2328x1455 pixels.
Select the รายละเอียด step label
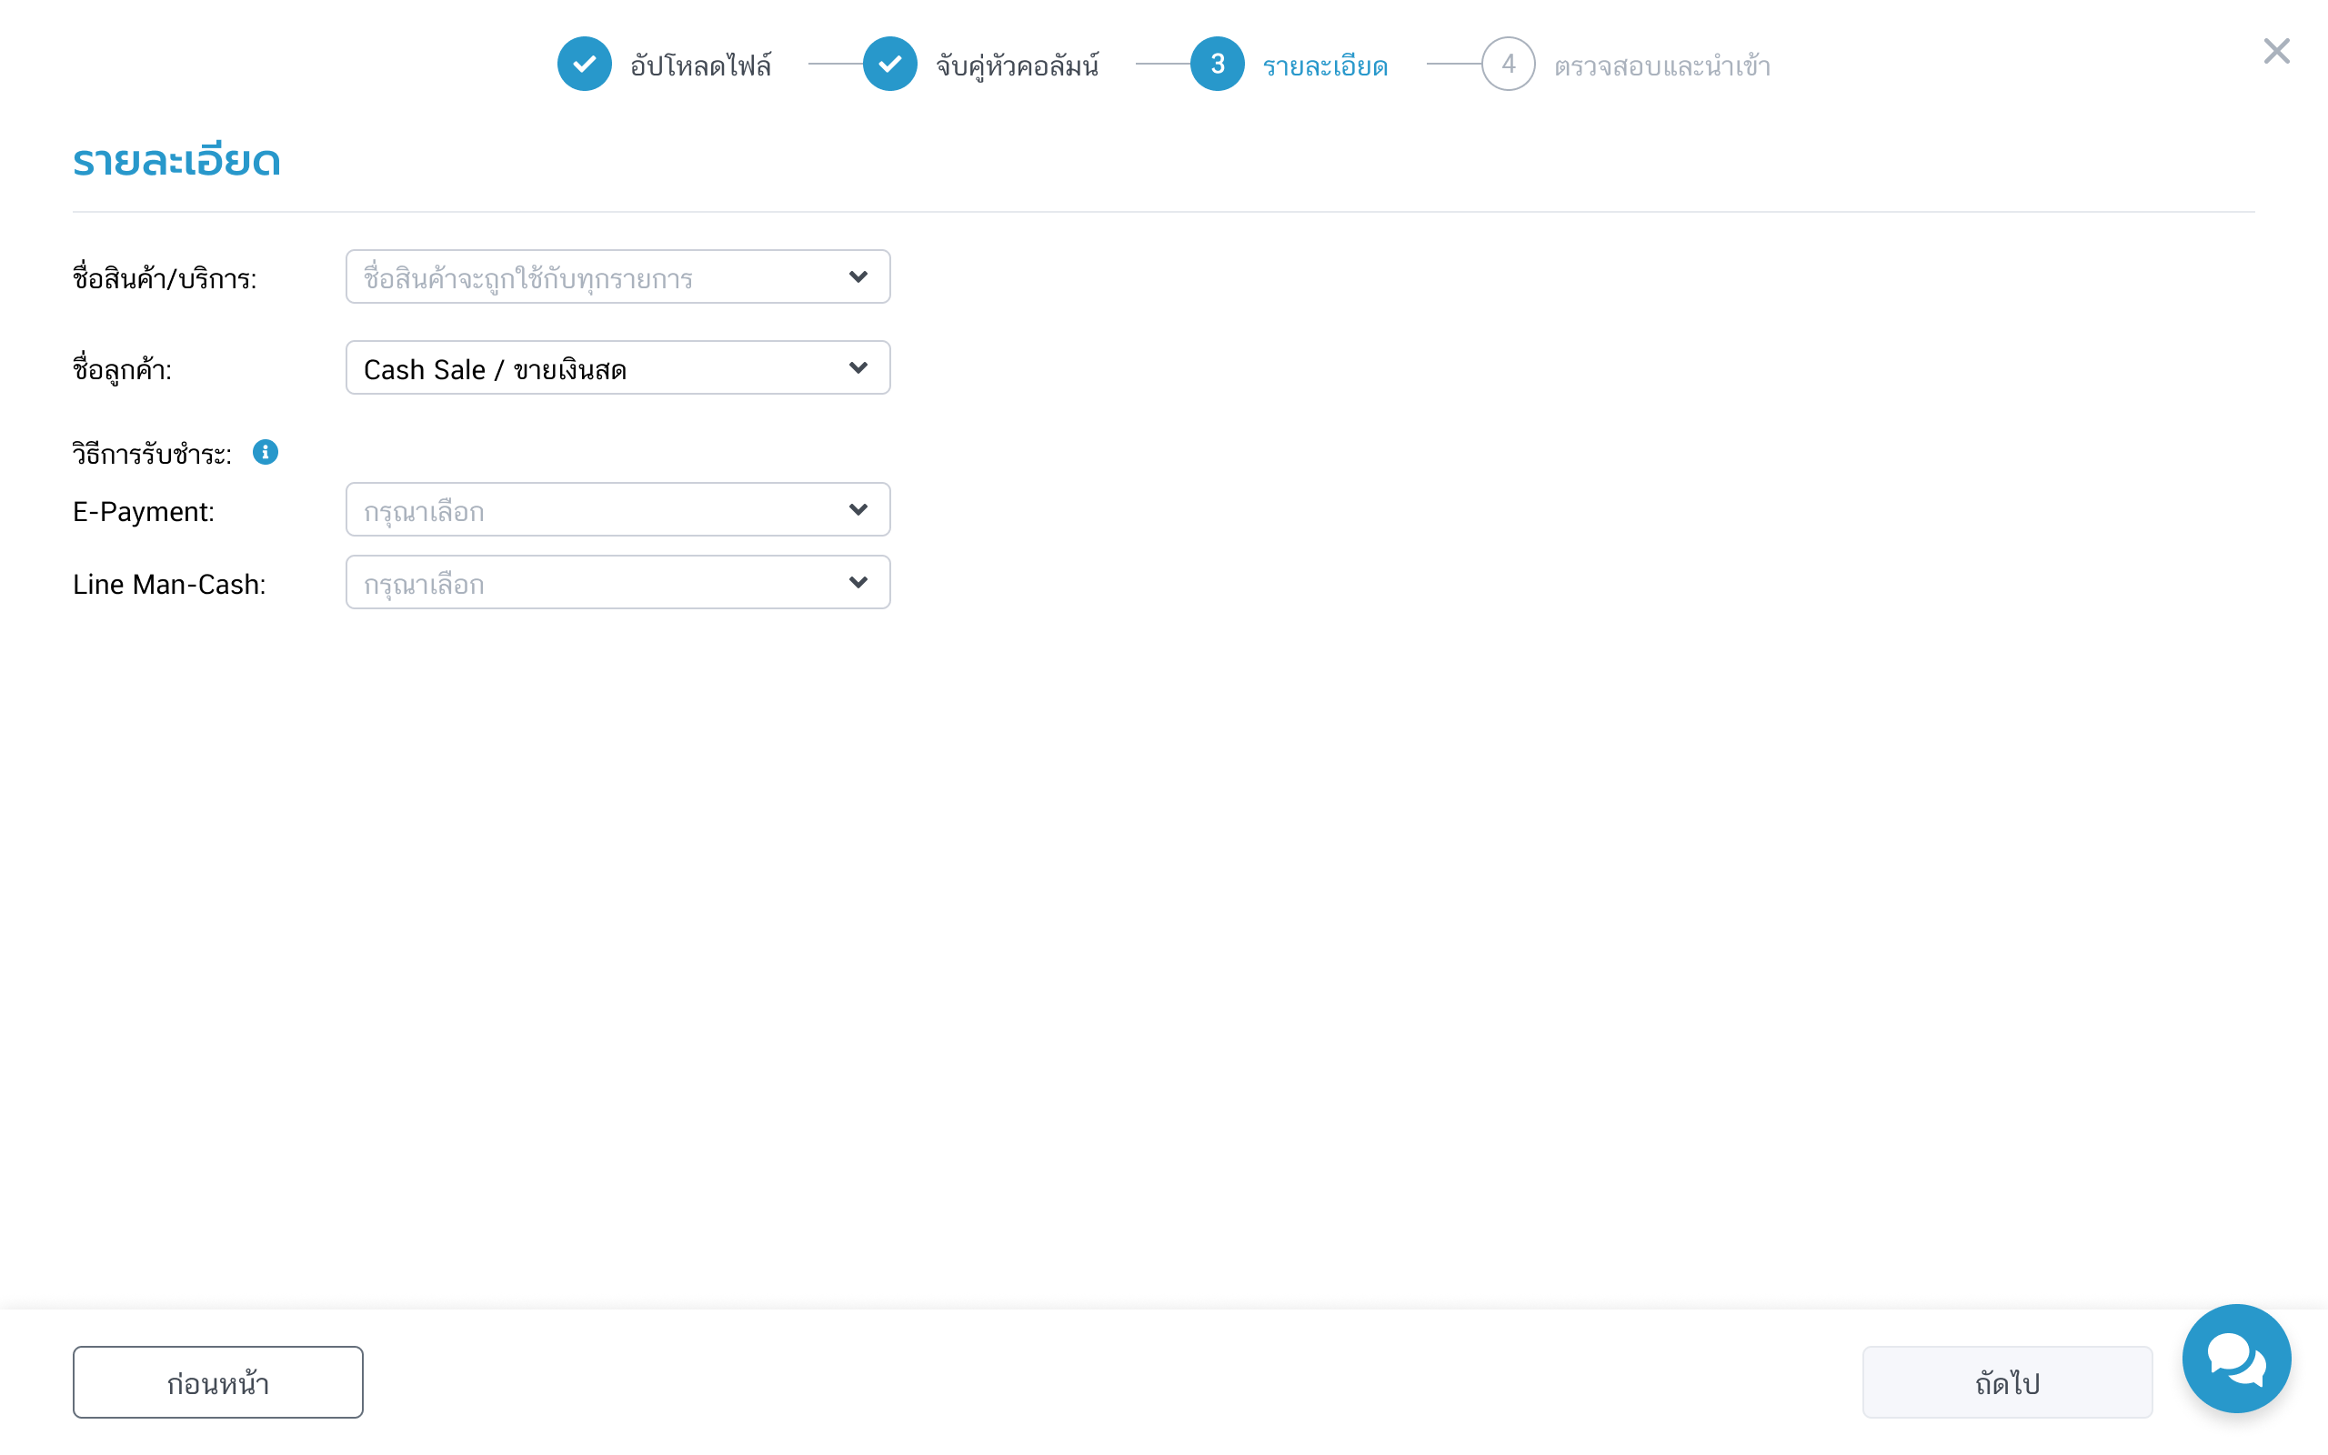[x=1325, y=66]
